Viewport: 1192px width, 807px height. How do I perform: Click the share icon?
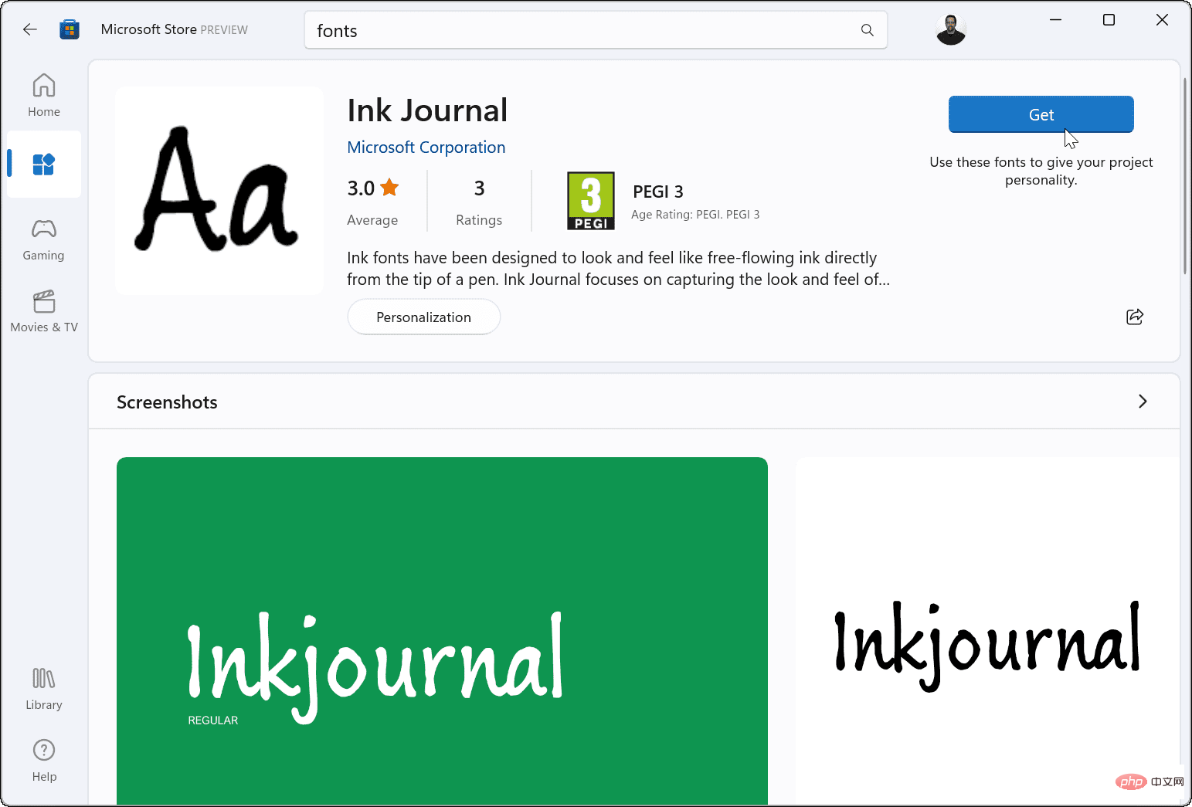point(1134,317)
